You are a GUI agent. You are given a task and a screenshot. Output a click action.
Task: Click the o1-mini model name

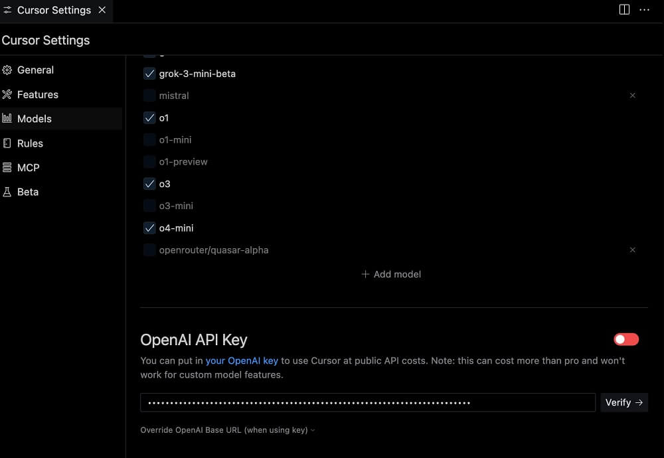click(175, 139)
